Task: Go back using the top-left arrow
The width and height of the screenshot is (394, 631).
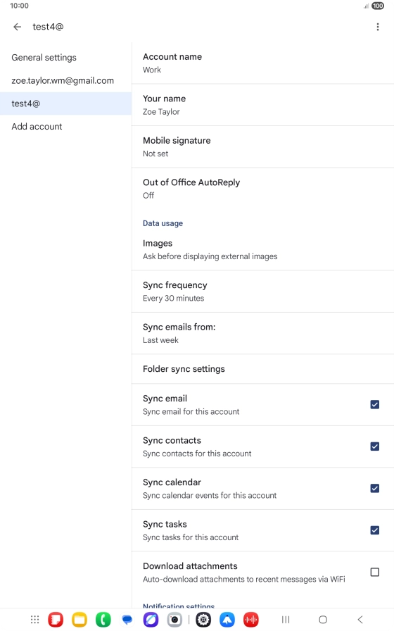Action: pos(17,27)
